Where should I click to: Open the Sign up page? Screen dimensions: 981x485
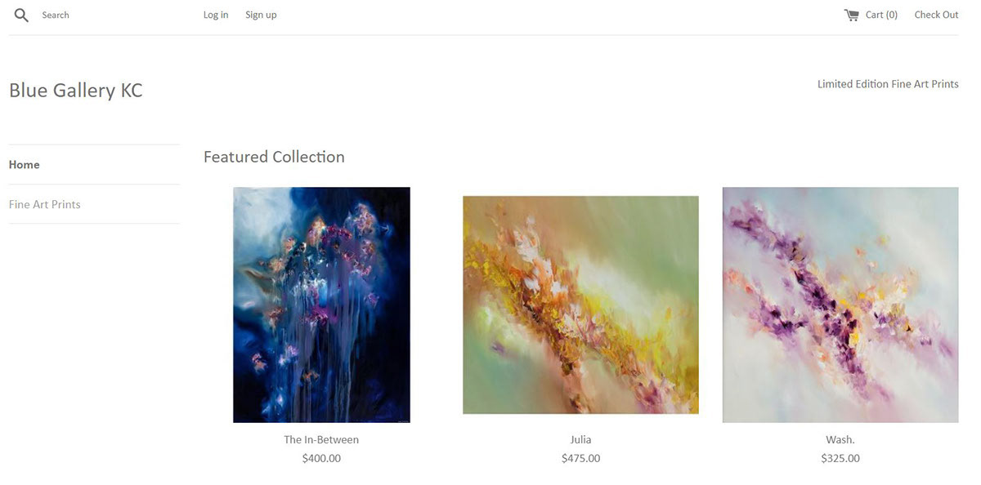(x=261, y=15)
